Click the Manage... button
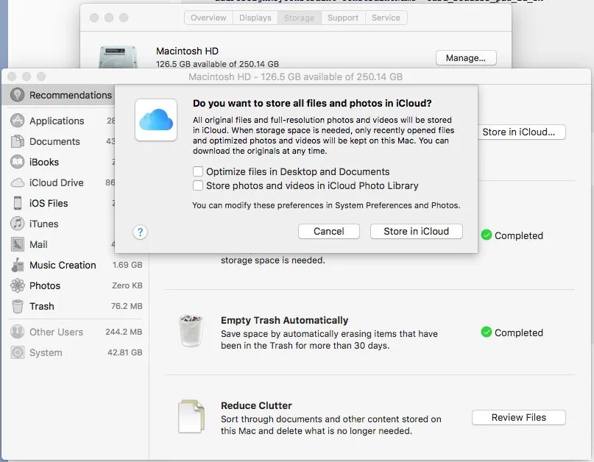Image resolution: width=594 pixels, height=462 pixels. (x=466, y=58)
